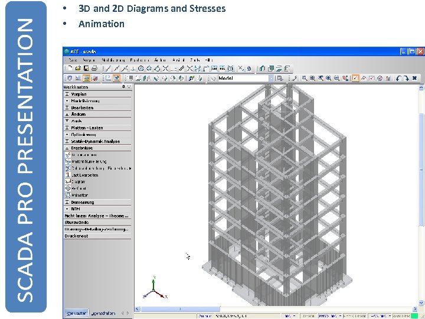Open Nicht linear Analyse section

97,216
